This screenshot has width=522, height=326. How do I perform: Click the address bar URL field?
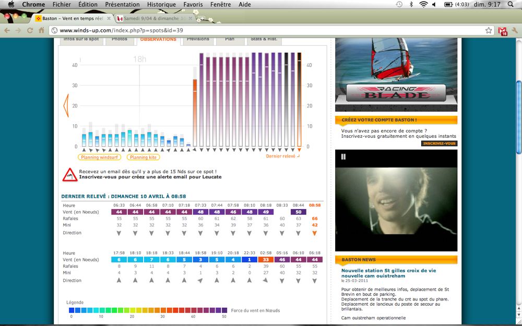(x=261, y=30)
